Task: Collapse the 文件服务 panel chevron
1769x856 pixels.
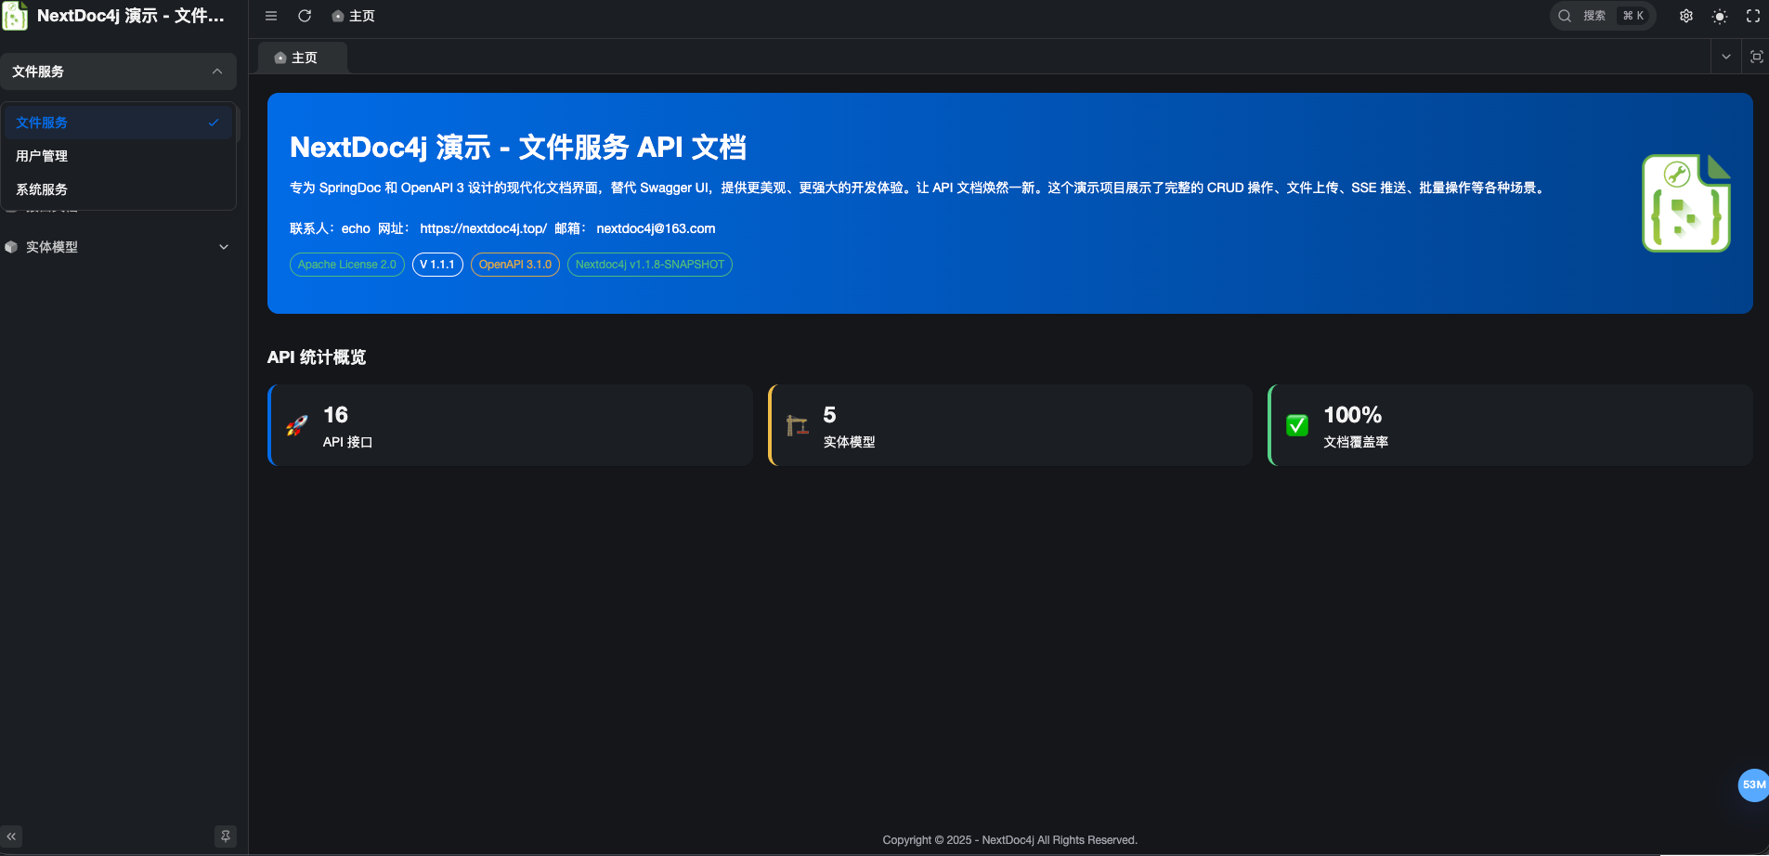Action: click(x=216, y=71)
